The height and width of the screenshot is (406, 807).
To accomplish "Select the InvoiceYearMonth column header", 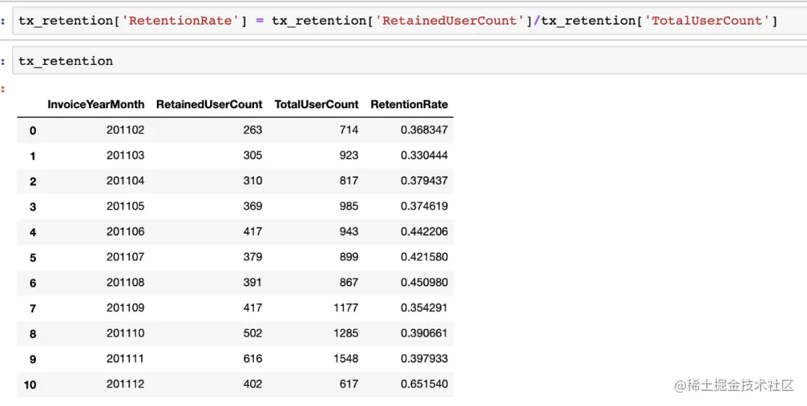I will pos(96,104).
